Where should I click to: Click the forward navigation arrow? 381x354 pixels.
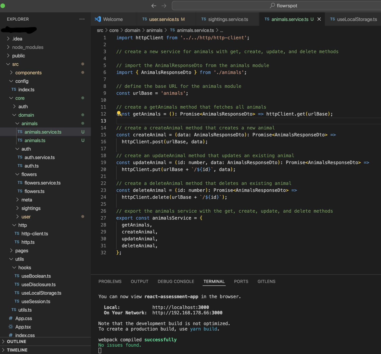click(164, 6)
